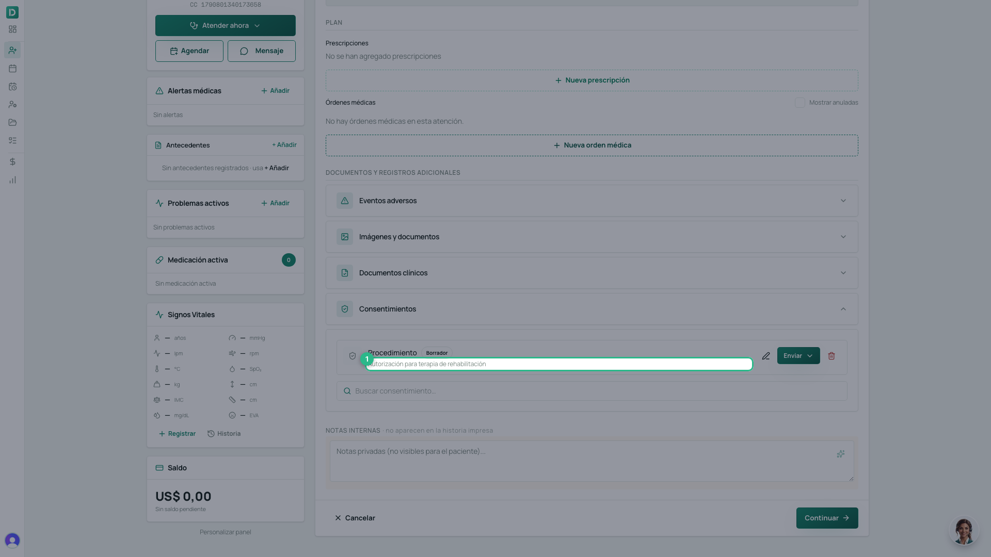Open the calendar icon in left sidebar
The image size is (991, 557).
tap(12, 69)
